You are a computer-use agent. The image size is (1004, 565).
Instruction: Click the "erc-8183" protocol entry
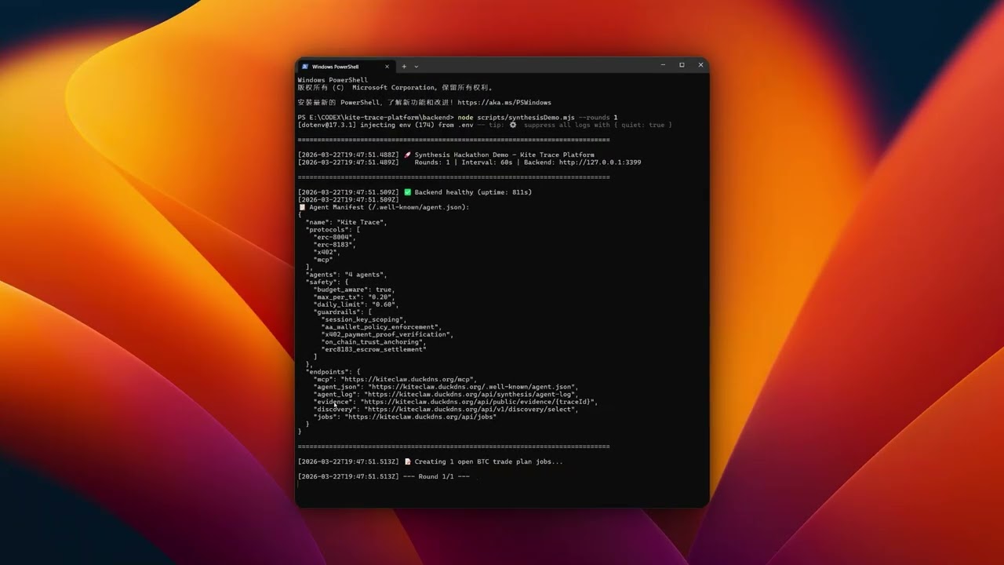coord(334,245)
